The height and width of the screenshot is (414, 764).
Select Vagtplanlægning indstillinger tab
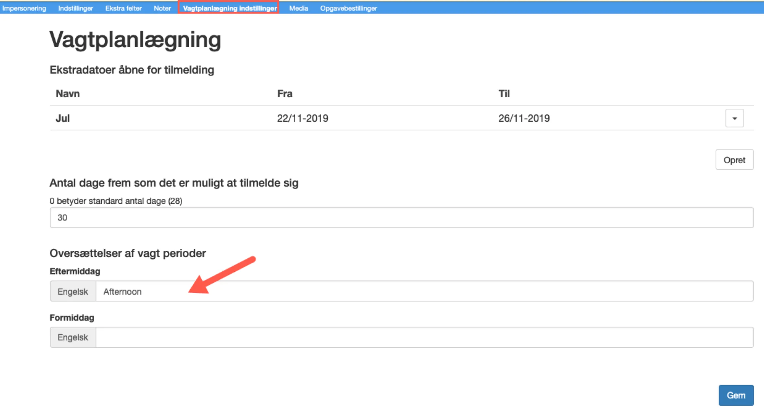click(230, 8)
